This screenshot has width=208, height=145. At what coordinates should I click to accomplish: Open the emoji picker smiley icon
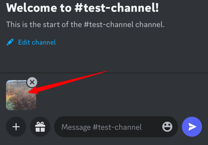pos(167,127)
